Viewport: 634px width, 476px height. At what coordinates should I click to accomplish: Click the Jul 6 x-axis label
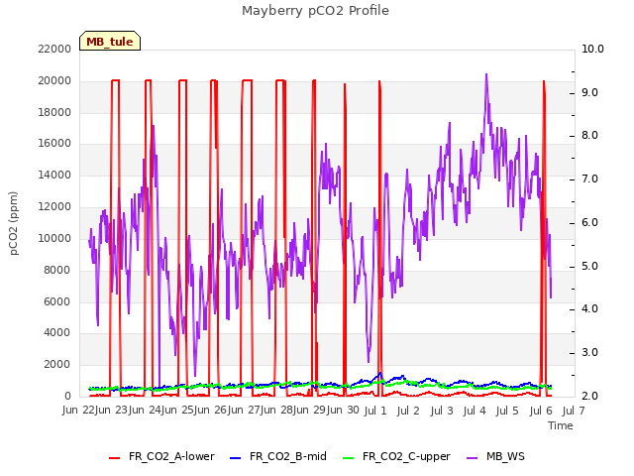[541, 411]
